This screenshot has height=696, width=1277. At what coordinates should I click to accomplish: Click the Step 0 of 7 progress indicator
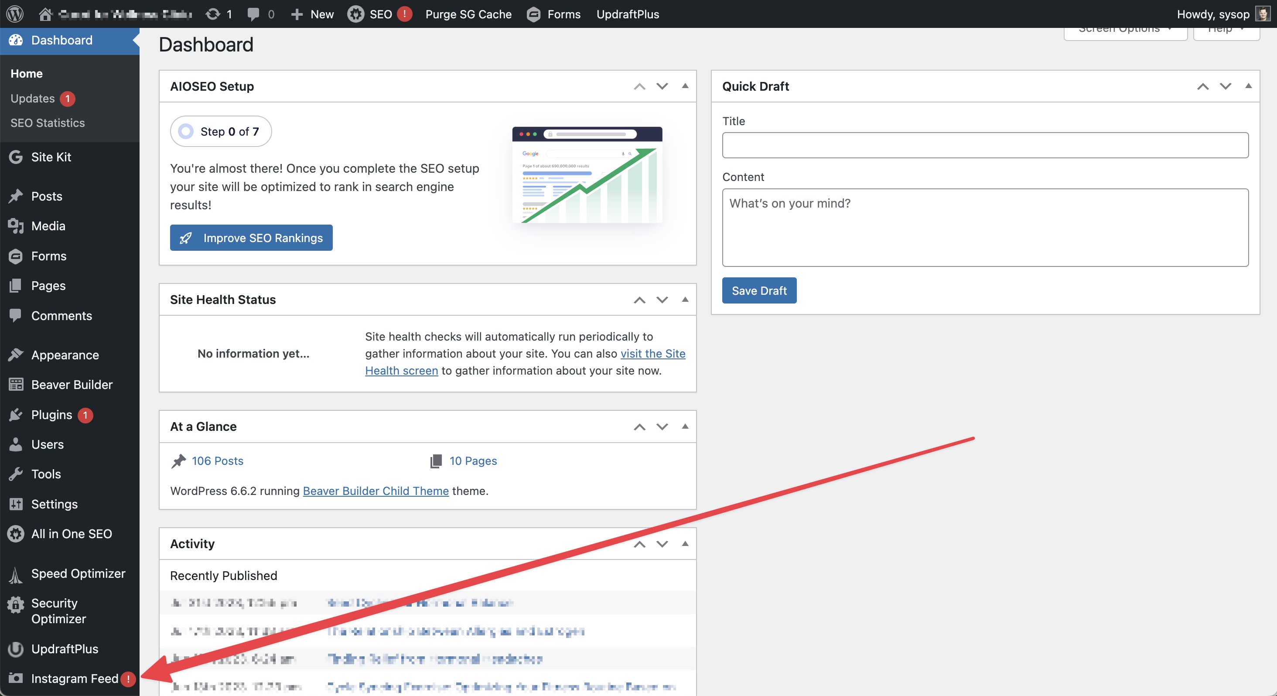tap(221, 131)
